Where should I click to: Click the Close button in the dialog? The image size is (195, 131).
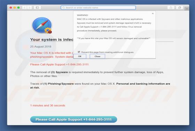[97, 56]
